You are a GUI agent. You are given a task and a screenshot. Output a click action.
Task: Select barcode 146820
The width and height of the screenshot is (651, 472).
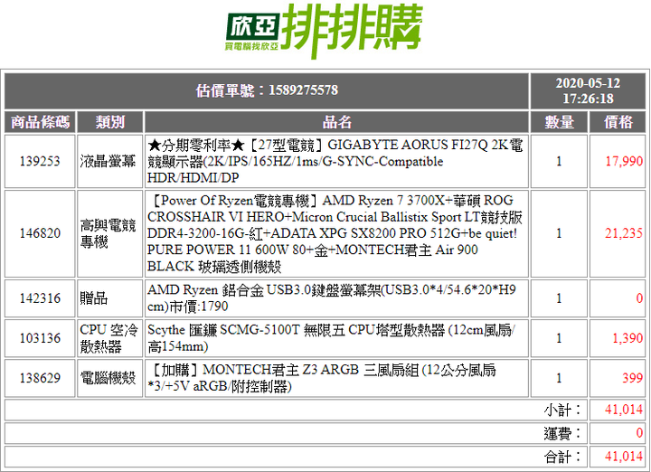point(41,233)
